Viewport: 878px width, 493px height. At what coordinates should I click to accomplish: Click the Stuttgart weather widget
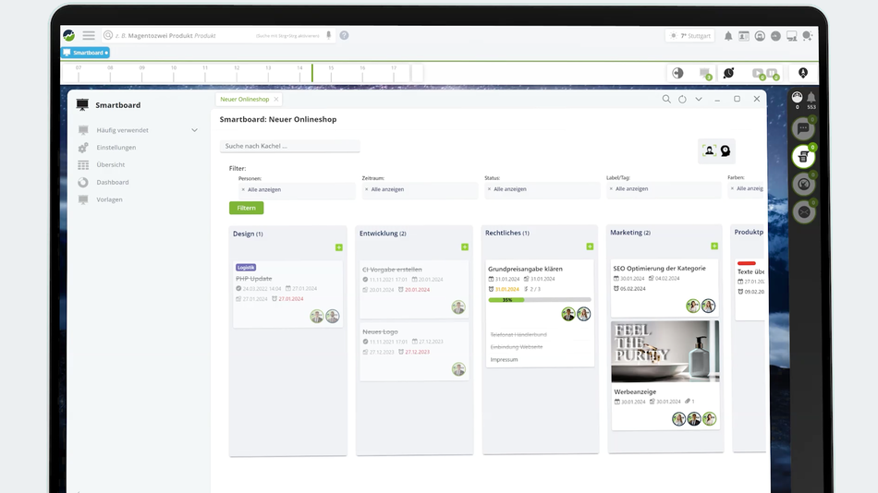[x=689, y=36]
